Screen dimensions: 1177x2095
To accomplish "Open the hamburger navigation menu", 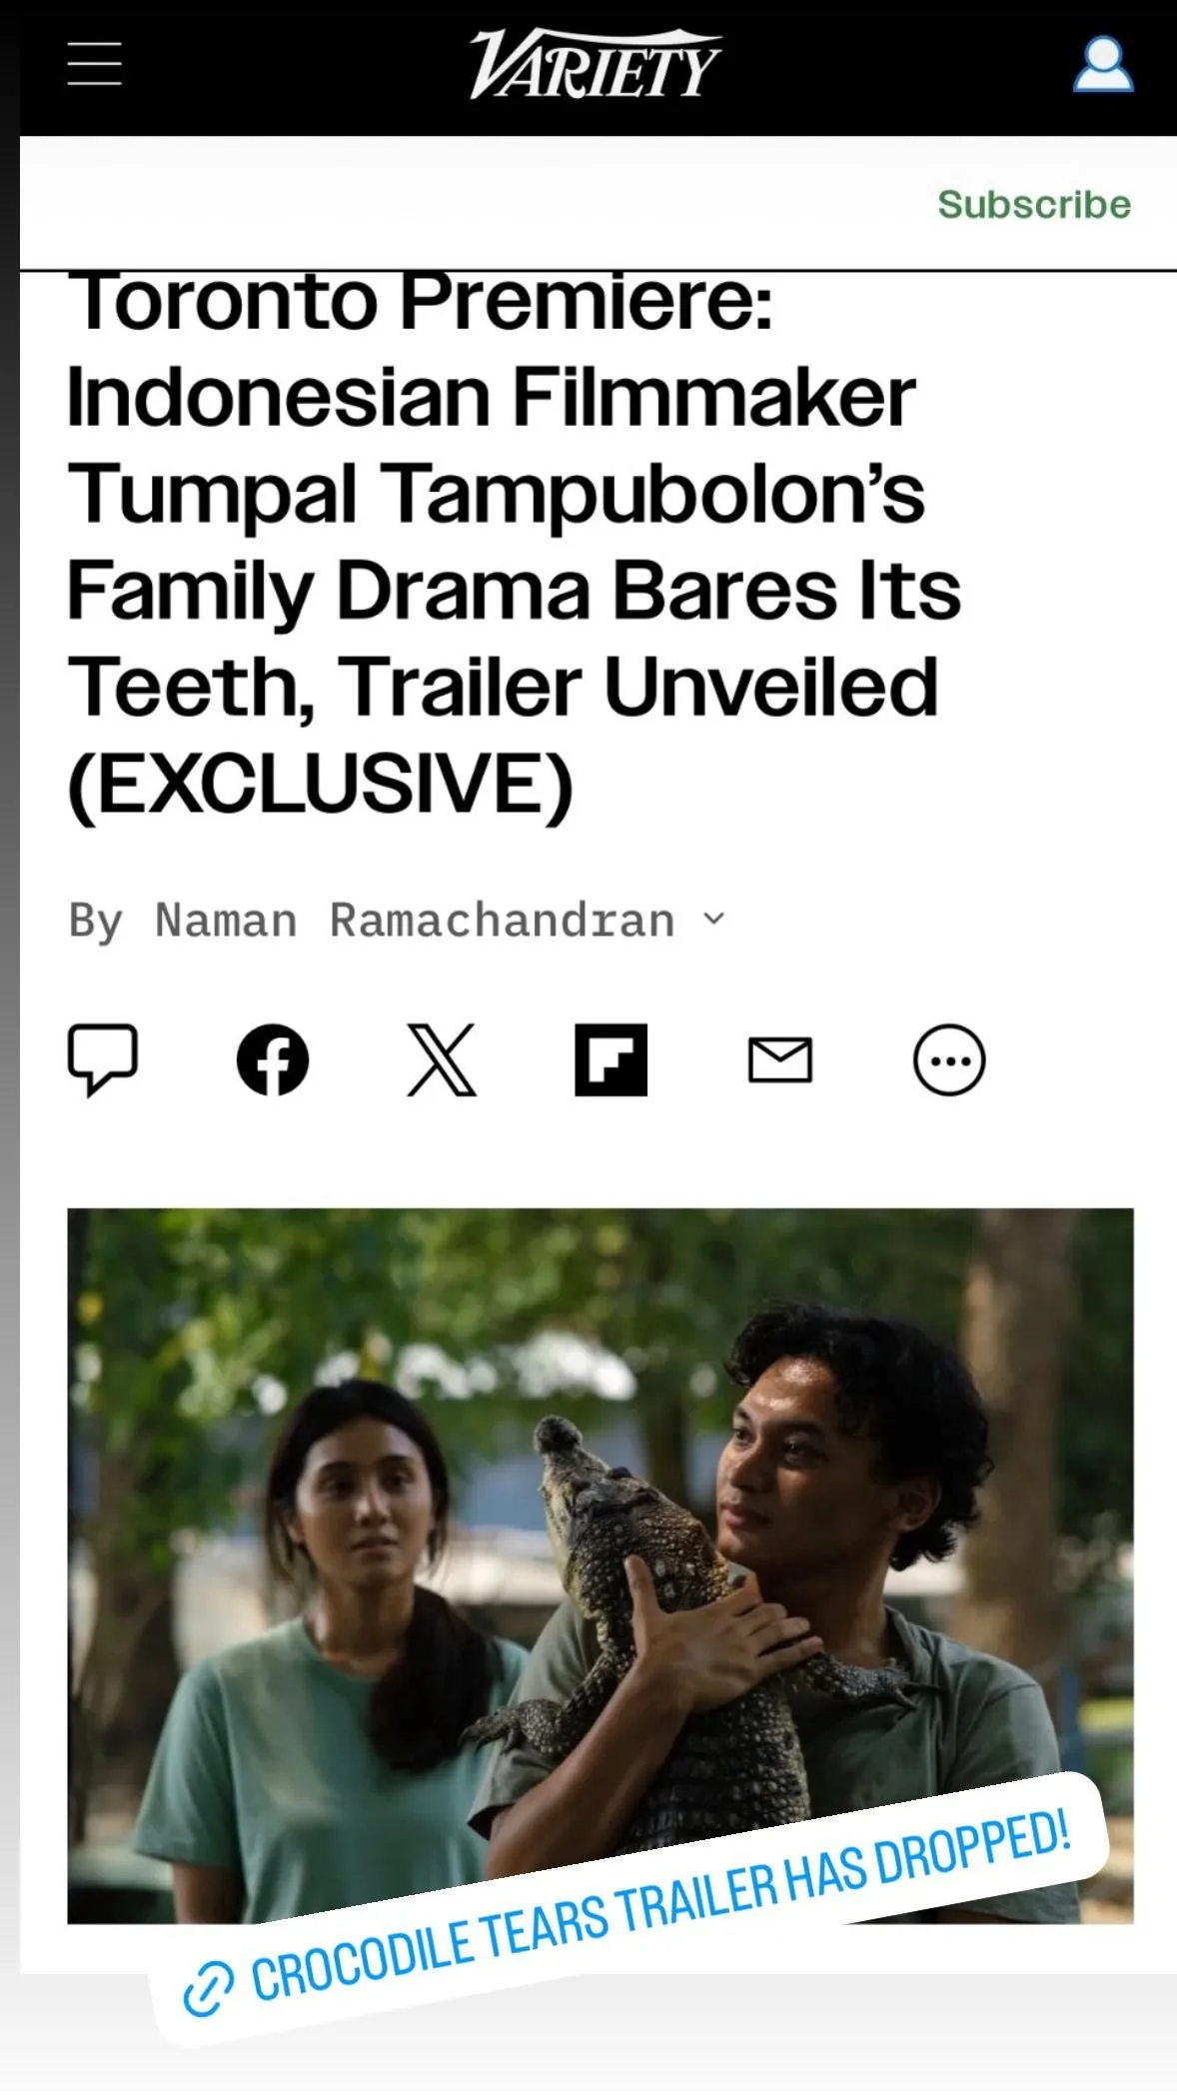I will pyautogui.click(x=95, y=64).
